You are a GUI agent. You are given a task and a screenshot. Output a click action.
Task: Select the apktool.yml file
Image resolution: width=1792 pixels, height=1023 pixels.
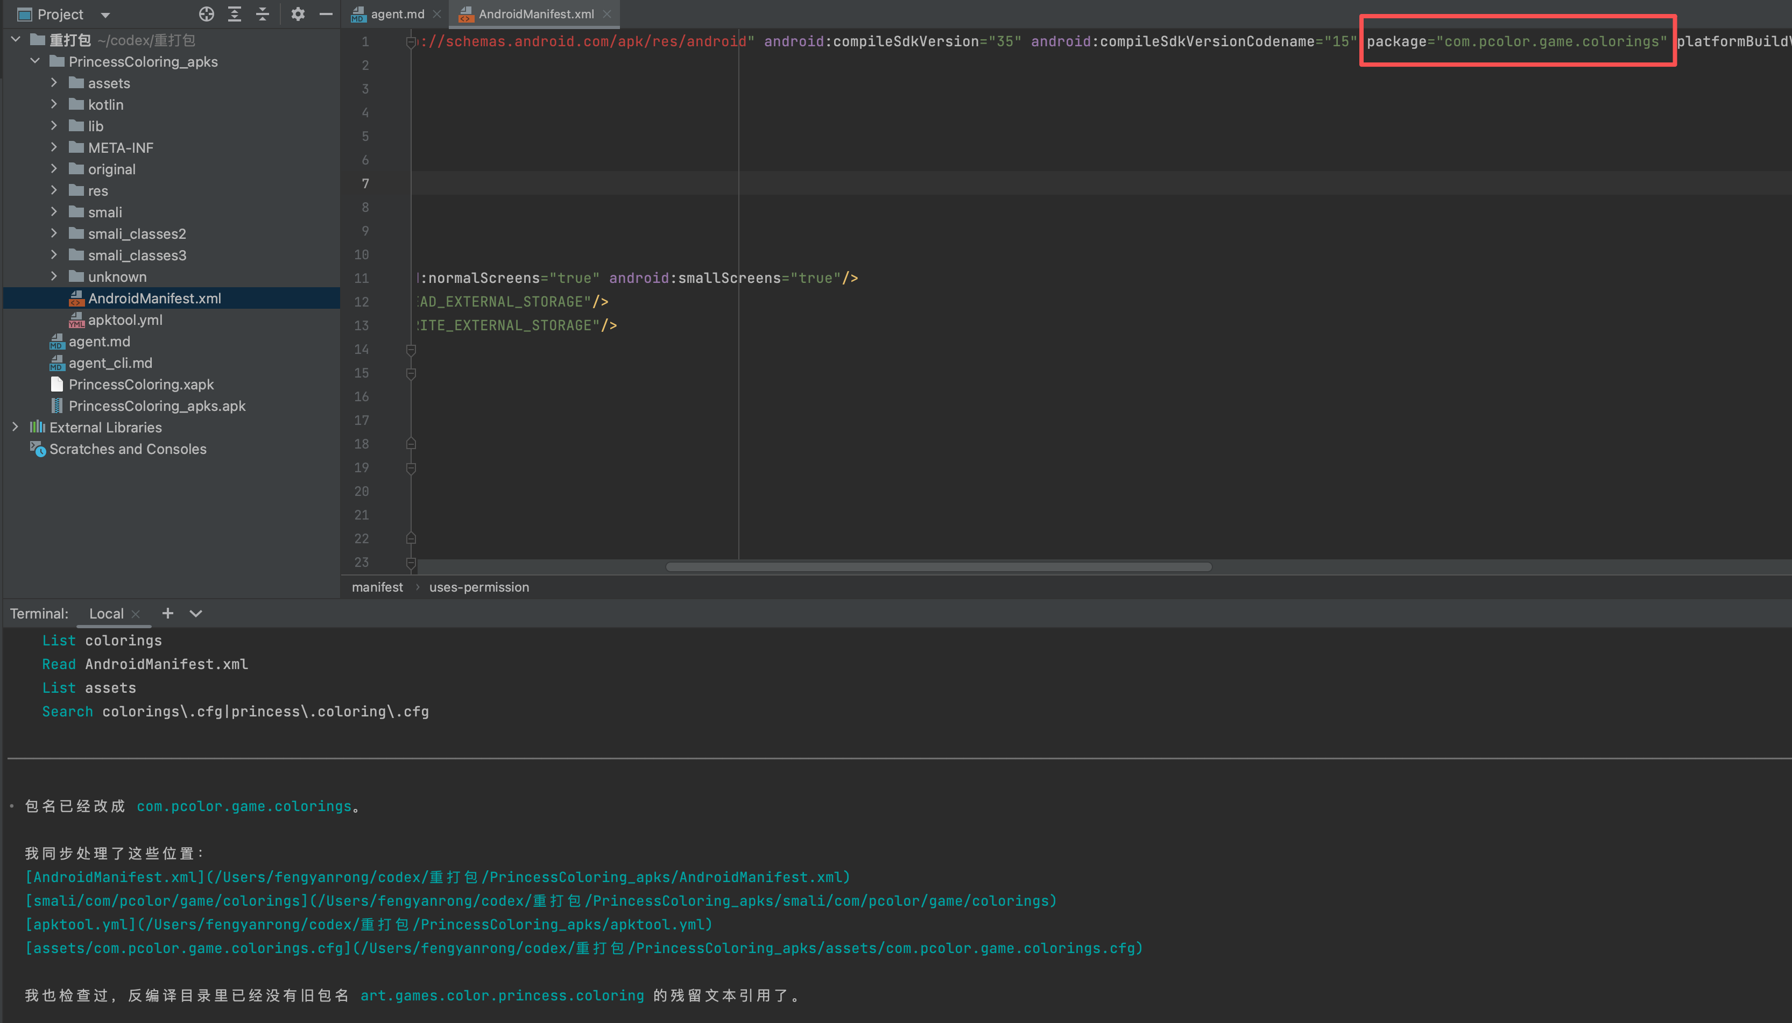[124, 319]
